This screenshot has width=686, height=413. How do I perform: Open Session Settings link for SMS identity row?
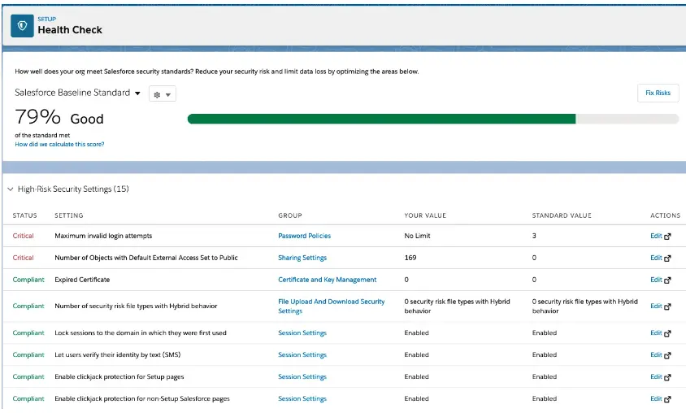(x=302, y=354)
